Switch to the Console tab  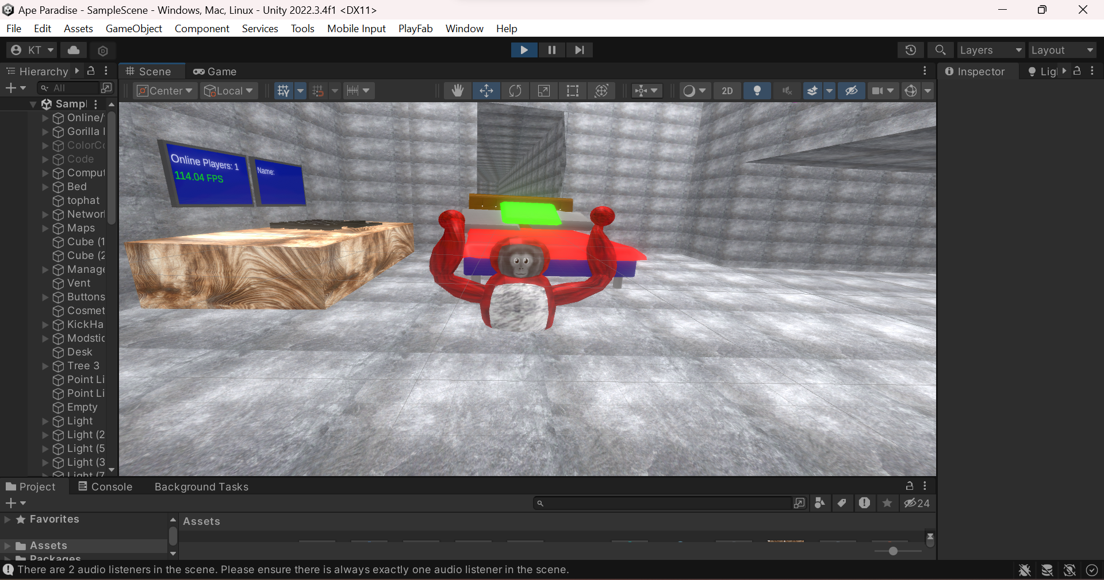click(x=105, y=486)
